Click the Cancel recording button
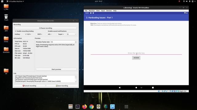 pyautogui.click(x=30, y=86)
